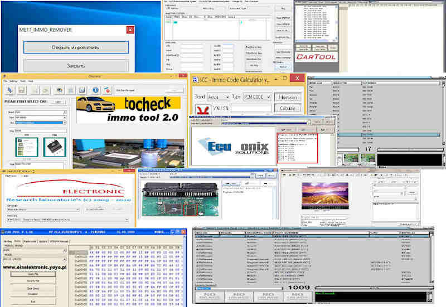Click blue info icon in tocheck toolbar
The height and width of the screenshot is (307, 446).
click(95, 90)
